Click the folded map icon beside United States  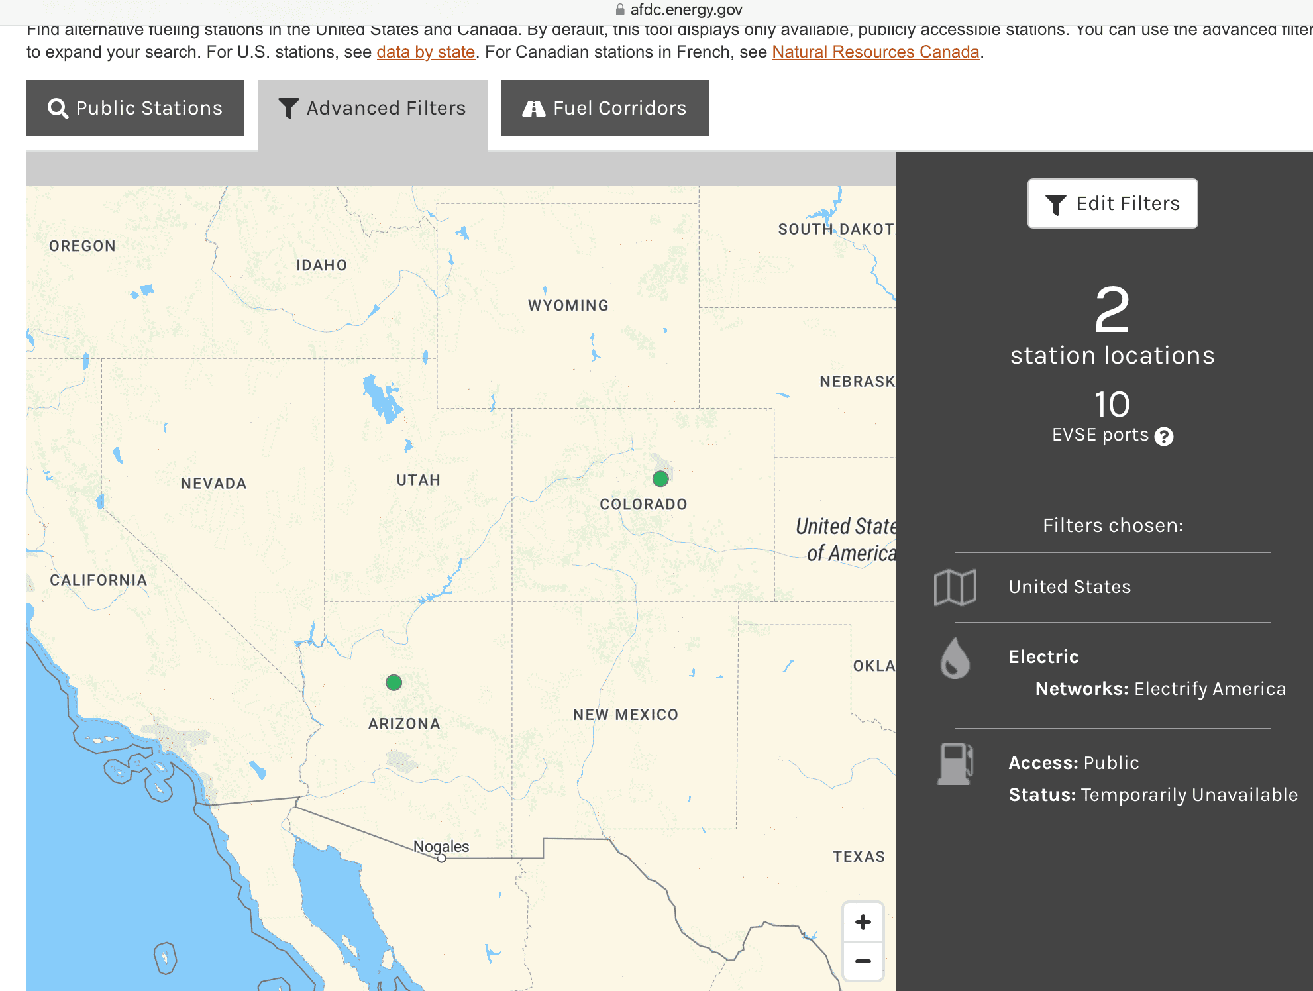pyautogui.click(x=955, y=587)
